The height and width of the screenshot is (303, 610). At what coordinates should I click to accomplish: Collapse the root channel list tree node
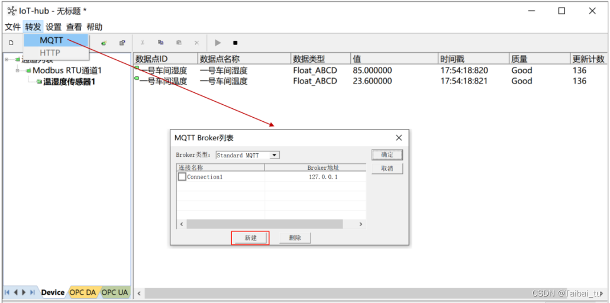[x=7, y=60]
